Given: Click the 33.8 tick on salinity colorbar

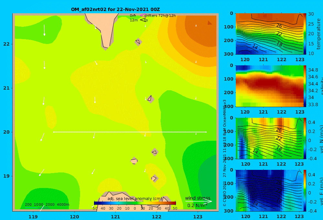Looking at the screenshot, I should [x=313, y=104].
